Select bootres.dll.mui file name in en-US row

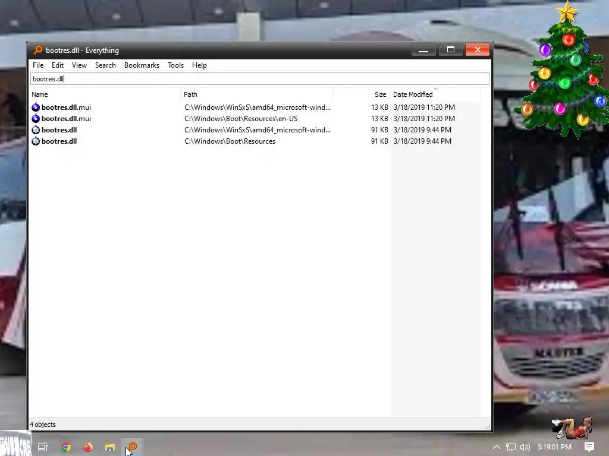pyautogui.click(x=66, y=119)
